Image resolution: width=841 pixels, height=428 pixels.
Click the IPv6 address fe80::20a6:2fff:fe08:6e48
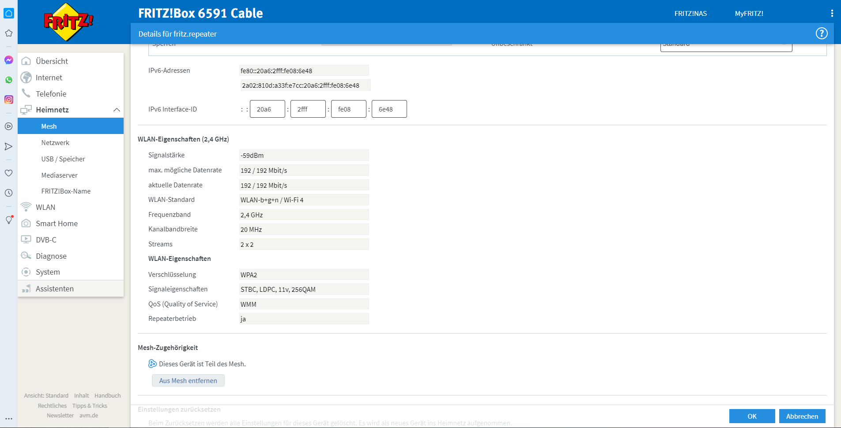point(304,71)
